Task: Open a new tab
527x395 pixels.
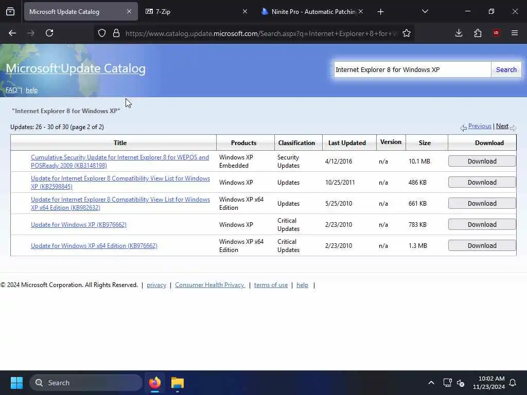Action: [380, 12]
